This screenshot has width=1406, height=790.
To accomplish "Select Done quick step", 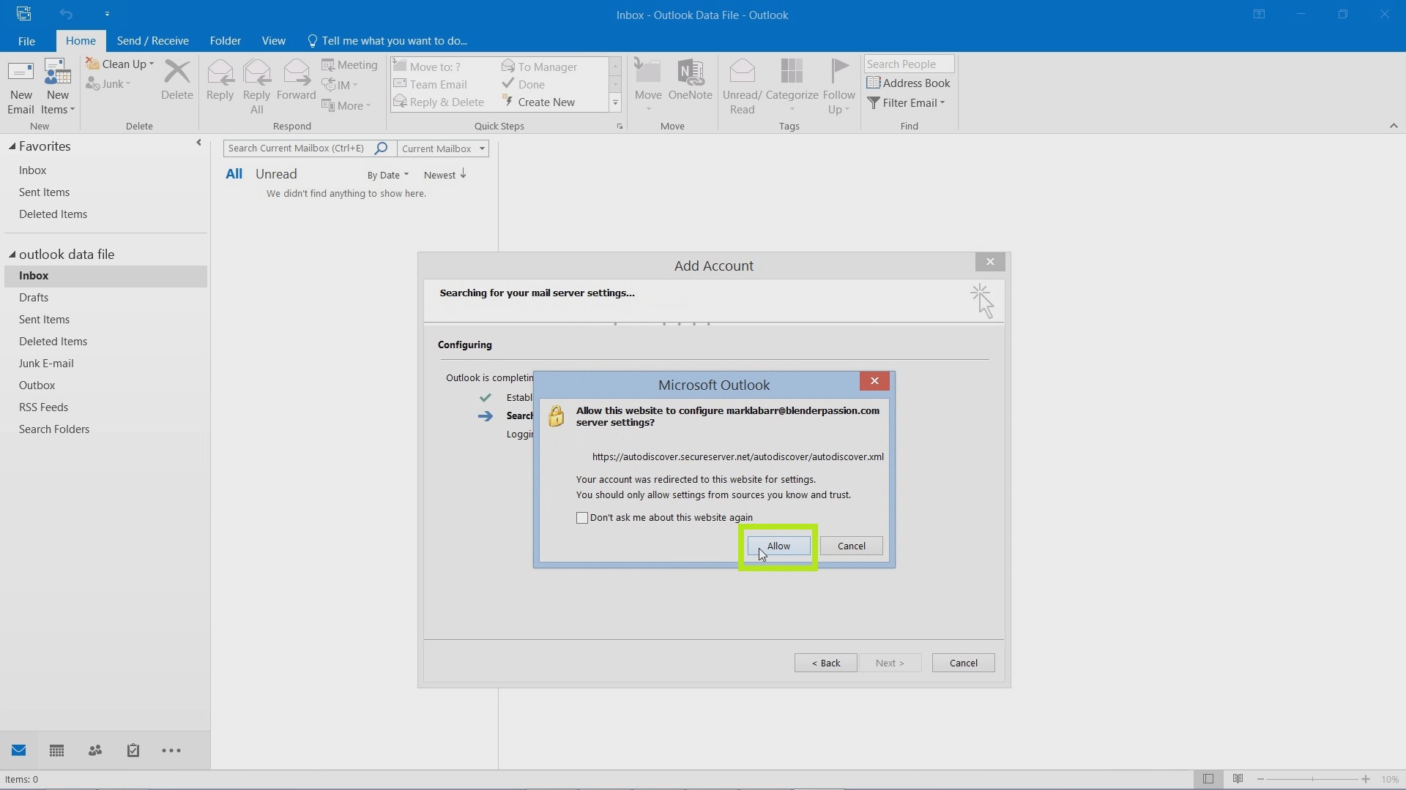I will (x=524, y=84).
